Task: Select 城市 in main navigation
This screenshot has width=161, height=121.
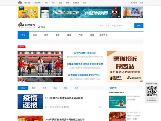Action: coord(46,35)
